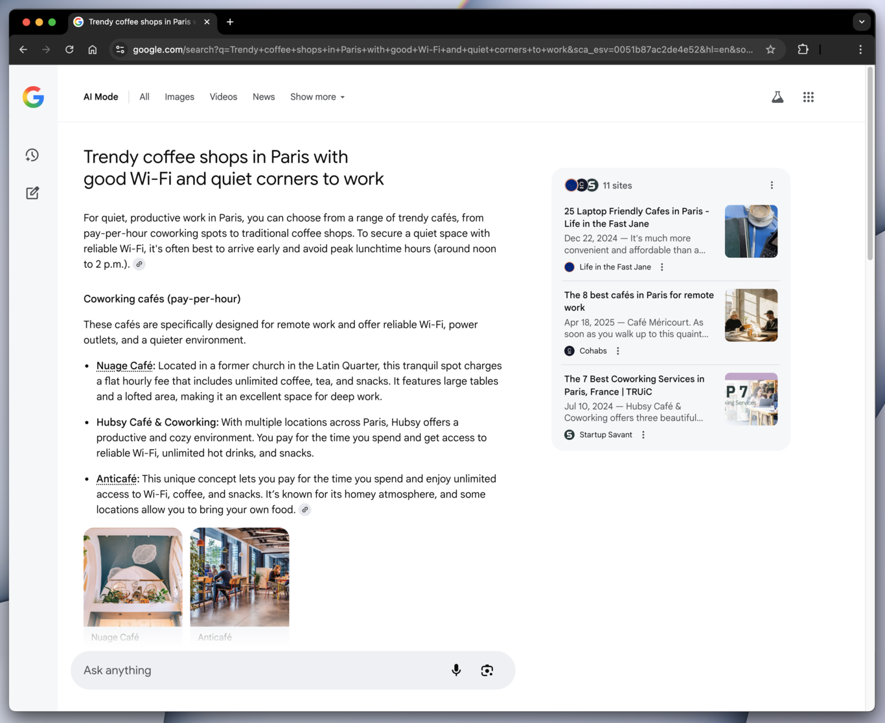Click Hubsy Café & Coworking text
Viewport: 885px width, 723px height.
coord(157,422)
